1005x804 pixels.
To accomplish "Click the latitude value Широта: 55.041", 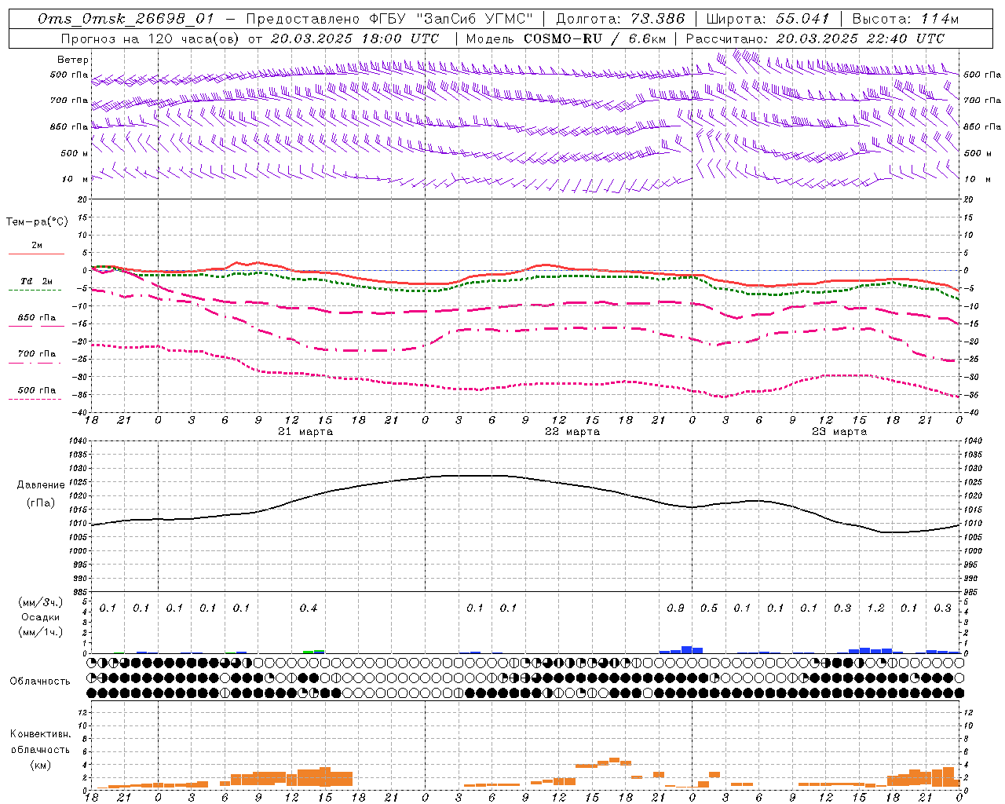I will (768, 19).
